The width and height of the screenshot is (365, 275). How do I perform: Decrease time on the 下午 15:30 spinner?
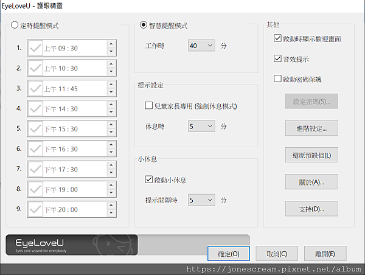(111, 132)
